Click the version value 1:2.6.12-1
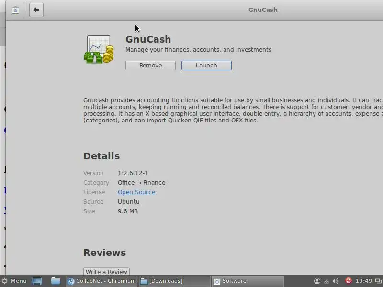The image size is (383, 287). click(x=133, y=173)
